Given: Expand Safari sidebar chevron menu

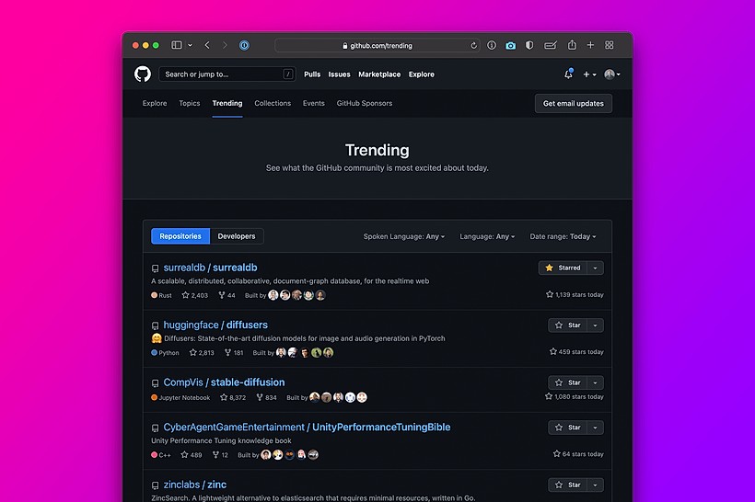Looking at the screenshot, I should (x=191, y=45).
